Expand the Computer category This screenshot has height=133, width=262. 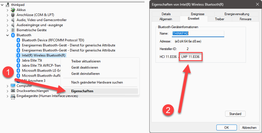pos(7,86)
